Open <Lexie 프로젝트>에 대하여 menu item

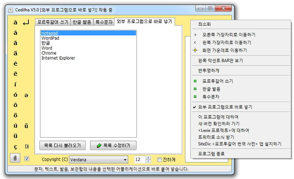click(x=241, y=130)
